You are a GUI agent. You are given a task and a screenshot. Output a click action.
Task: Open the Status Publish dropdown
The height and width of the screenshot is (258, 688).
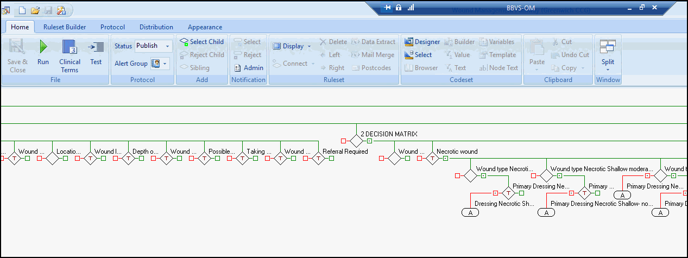tap(167, 46)
